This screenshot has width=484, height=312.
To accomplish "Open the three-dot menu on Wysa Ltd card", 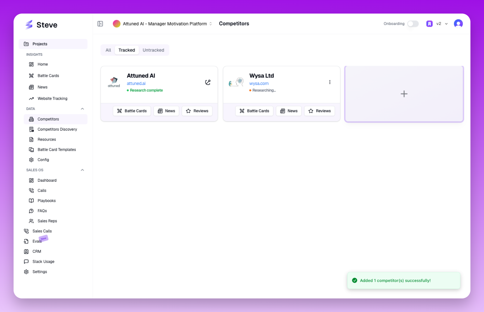I will [330, 82].
